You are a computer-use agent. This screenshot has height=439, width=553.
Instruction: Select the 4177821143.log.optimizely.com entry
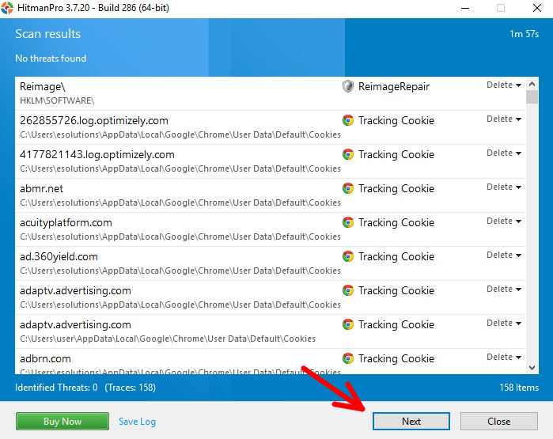270,161
